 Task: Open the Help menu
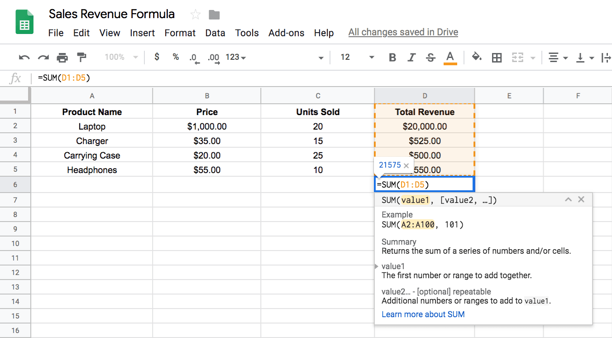click(324, 33)
